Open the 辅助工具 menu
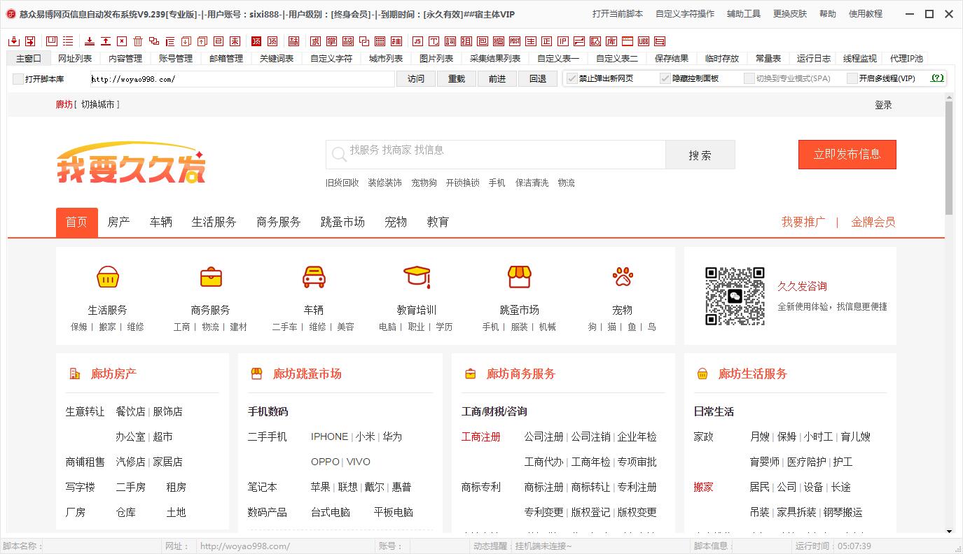Viewport: 963px width, 554px height. 744,14
